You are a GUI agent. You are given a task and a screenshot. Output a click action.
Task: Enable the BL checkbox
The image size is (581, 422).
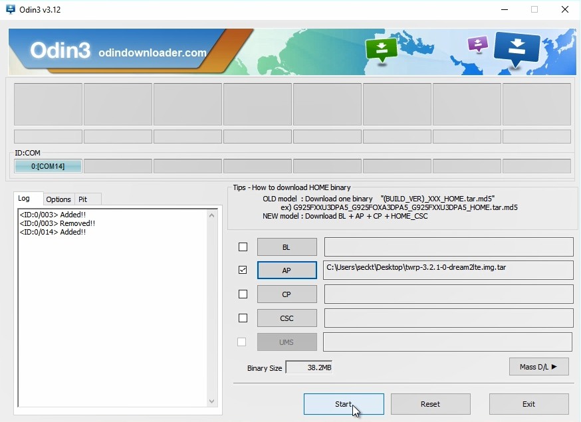[243, 247]
